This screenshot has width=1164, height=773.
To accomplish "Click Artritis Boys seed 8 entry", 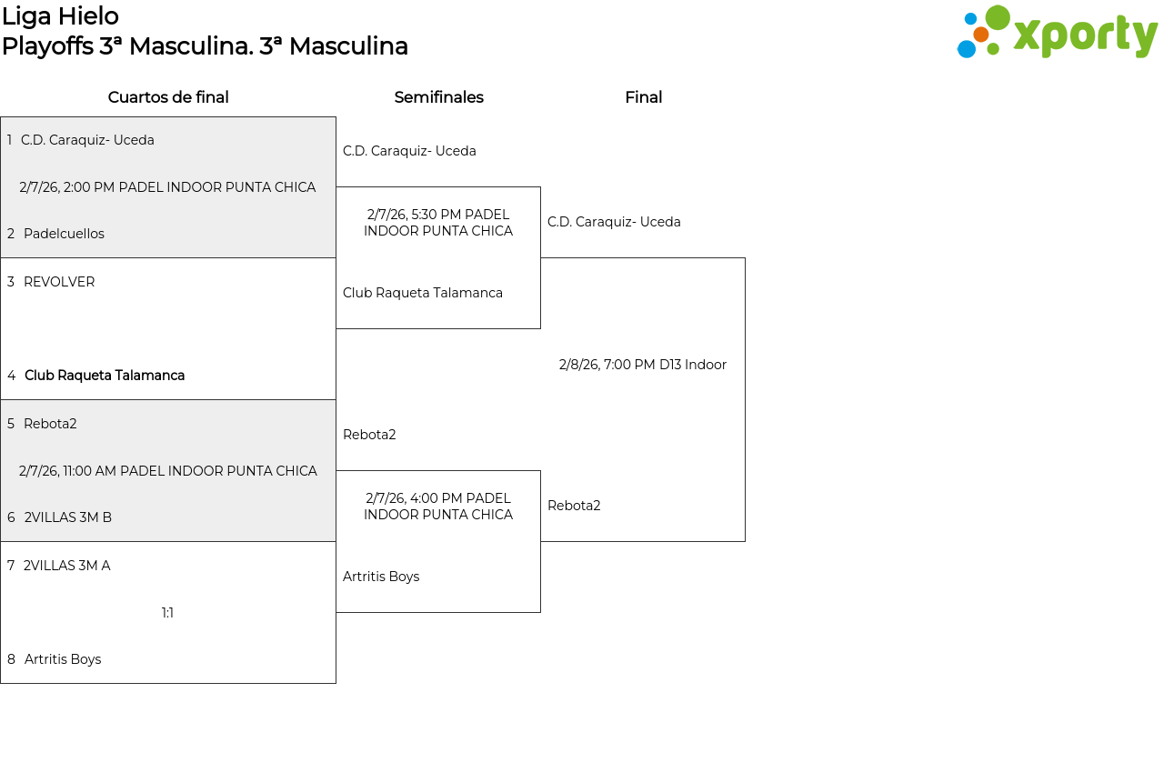I will [x=63, y=659].
